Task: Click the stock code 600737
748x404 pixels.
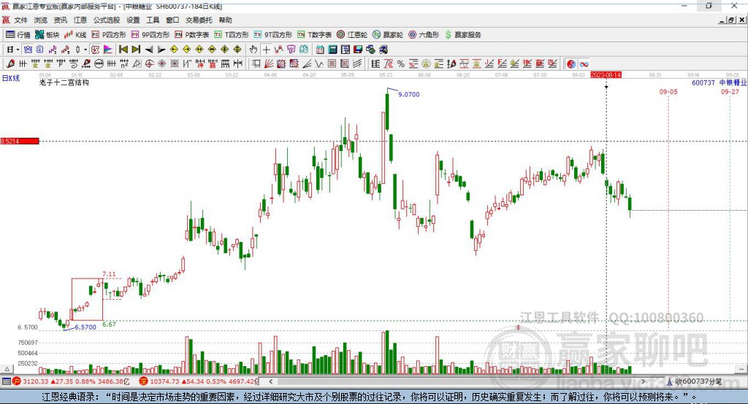Action: (x=703, y=82)
